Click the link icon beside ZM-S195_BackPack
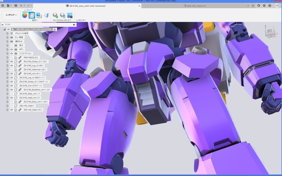 [20, 89]
